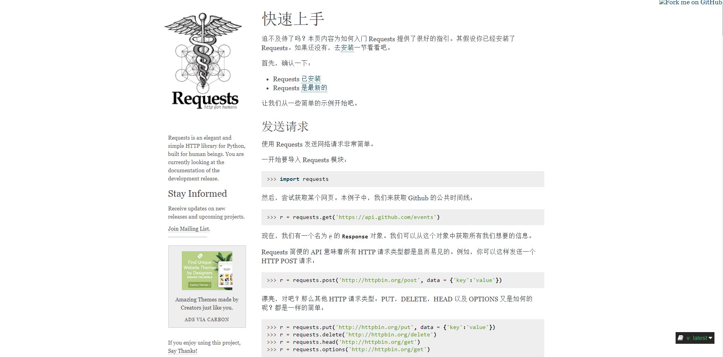Open the Say Thanks! link
The width and height of the screenshot is (723, 357).
(x=183, y=351)
